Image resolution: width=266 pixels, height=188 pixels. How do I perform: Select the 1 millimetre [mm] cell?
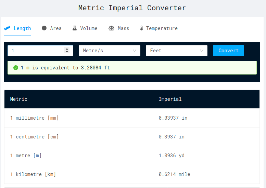[x=78, y=118]
